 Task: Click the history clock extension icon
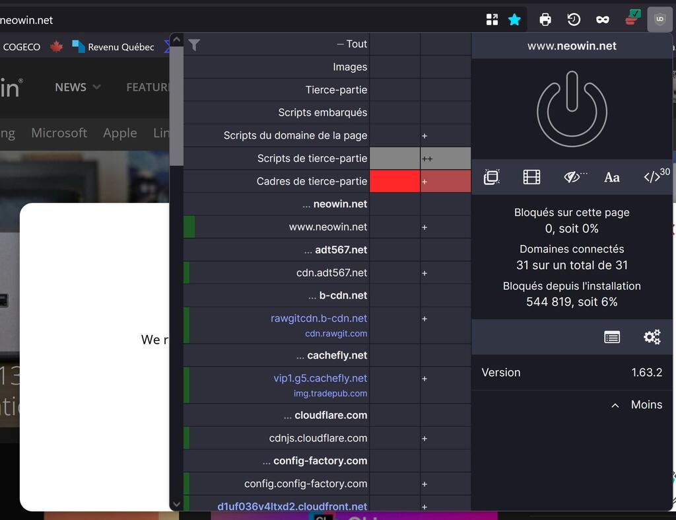[574, 19]
